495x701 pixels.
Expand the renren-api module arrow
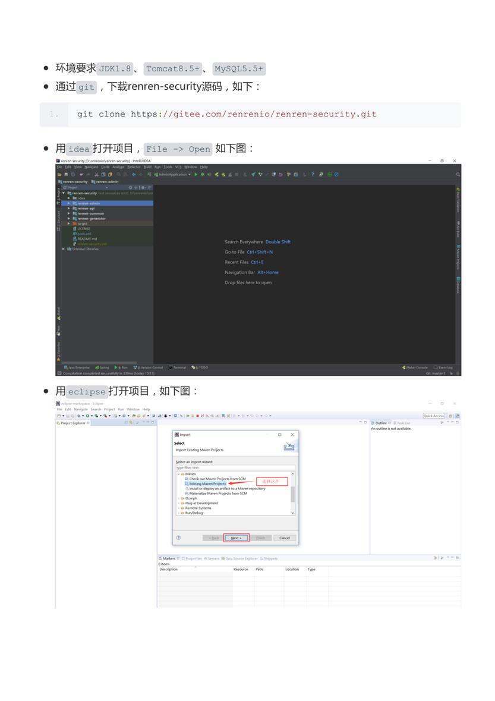68,208
